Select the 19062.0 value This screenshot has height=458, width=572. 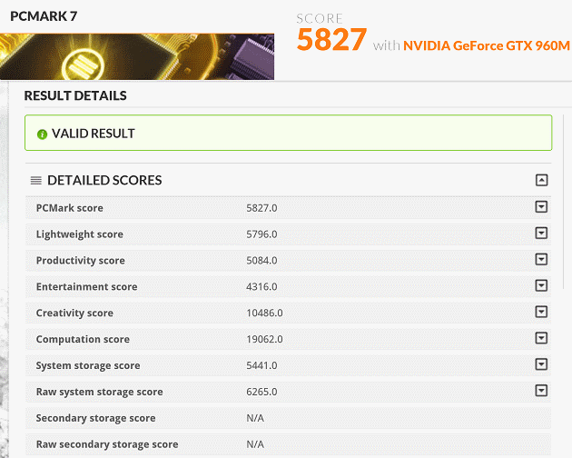click(264, 339)
